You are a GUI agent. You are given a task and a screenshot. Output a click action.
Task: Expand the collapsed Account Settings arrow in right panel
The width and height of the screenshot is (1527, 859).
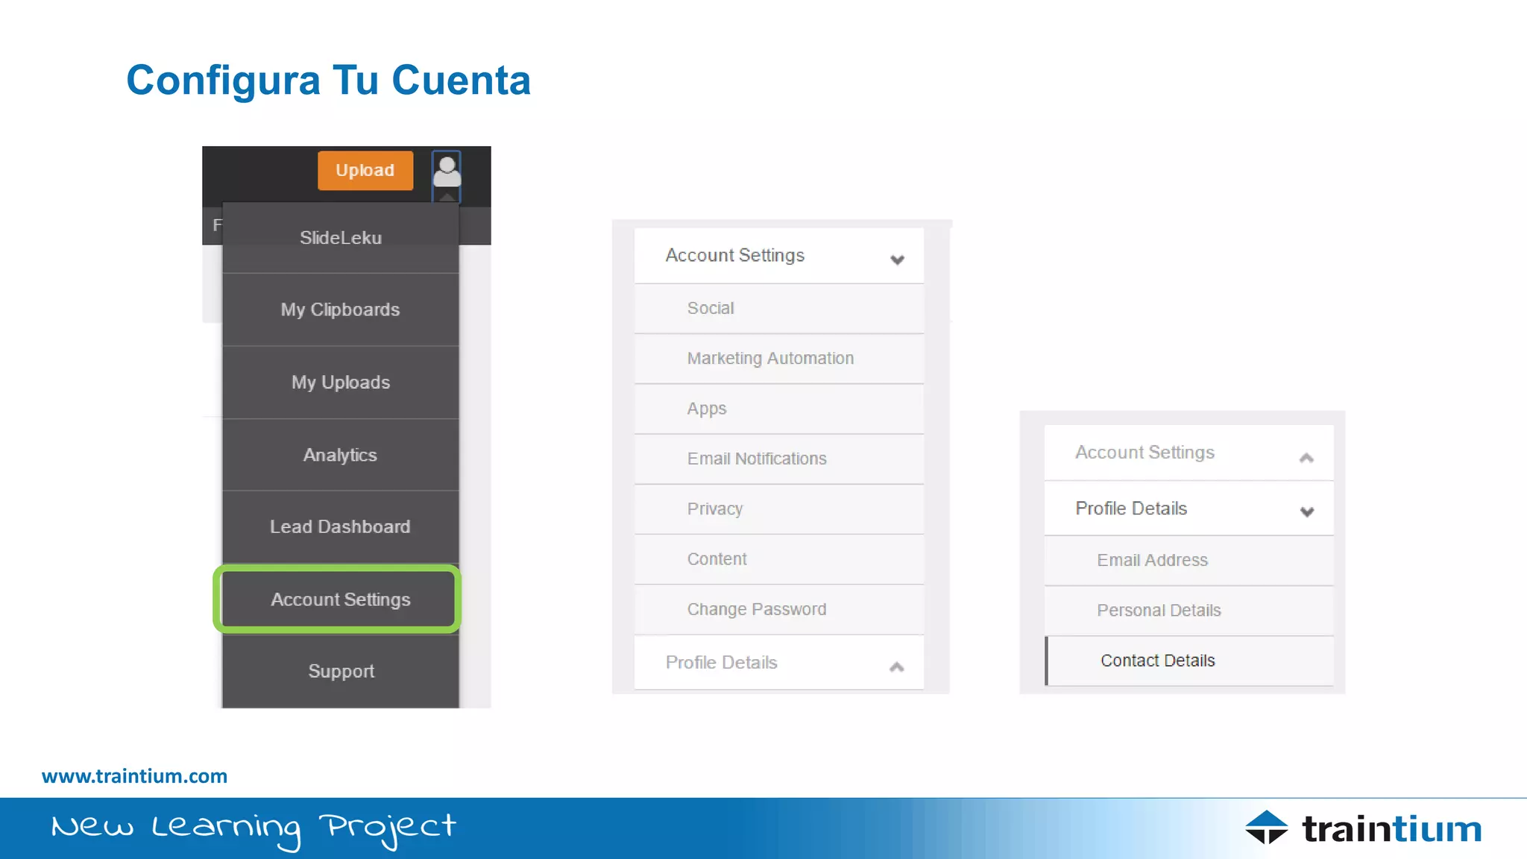pyautogui.click(x=1306, y=457)
